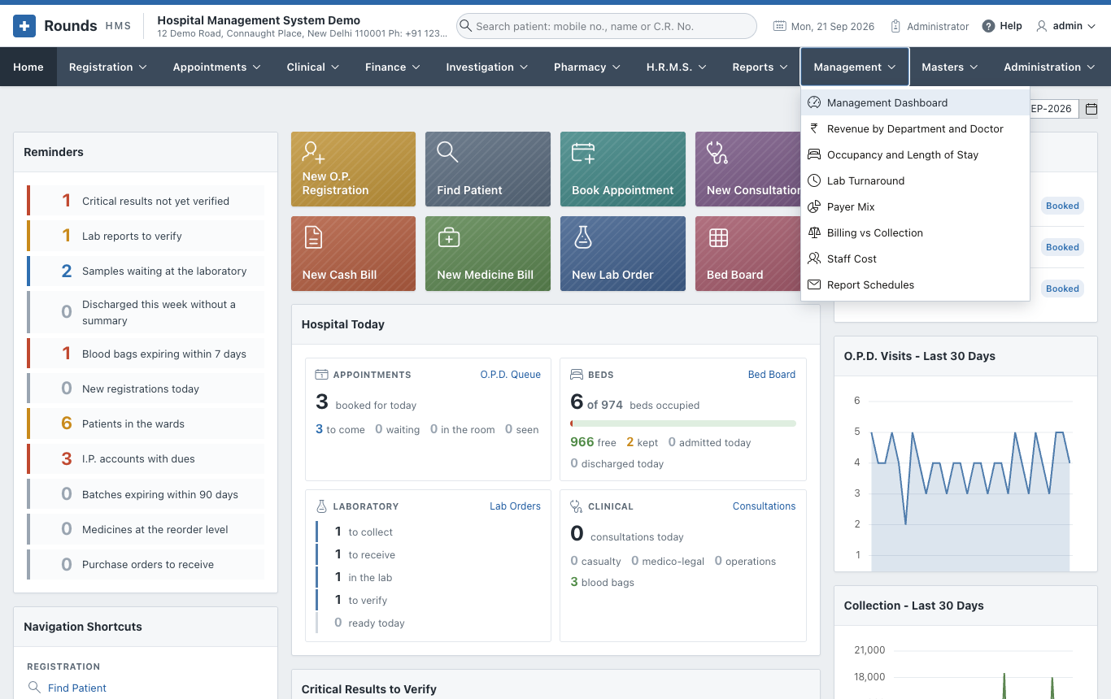The image size is (1111, 699).
Task: Click the New Lab Order flask tile
Action: pyautogui.click(x=622, y=254)
